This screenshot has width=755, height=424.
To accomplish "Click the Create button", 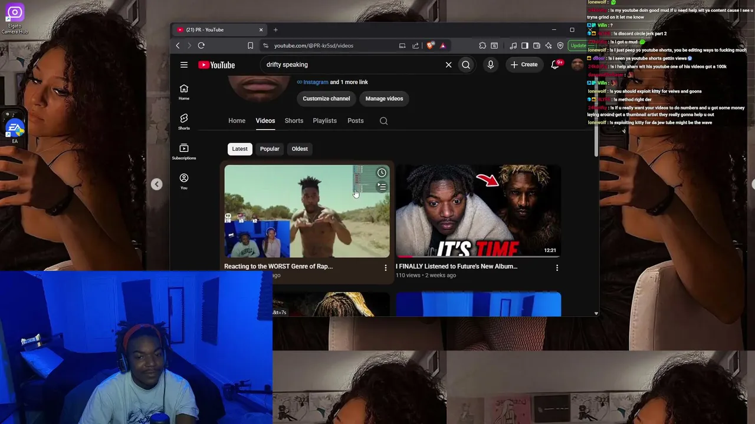I will tap(524, 65).
